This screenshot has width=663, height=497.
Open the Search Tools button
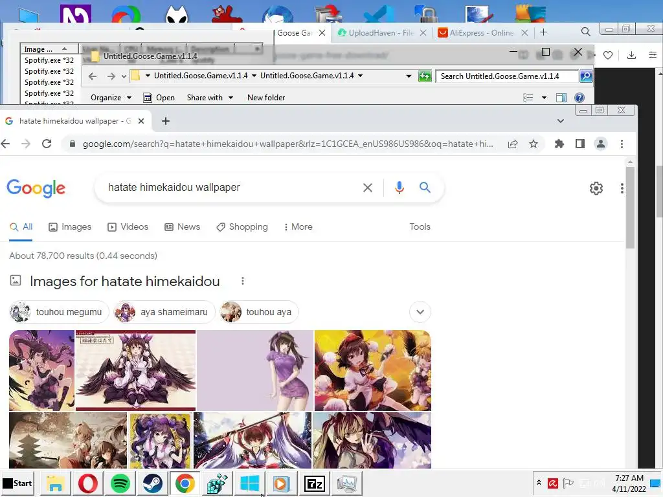pyautogui.click(x=420, y=227)
